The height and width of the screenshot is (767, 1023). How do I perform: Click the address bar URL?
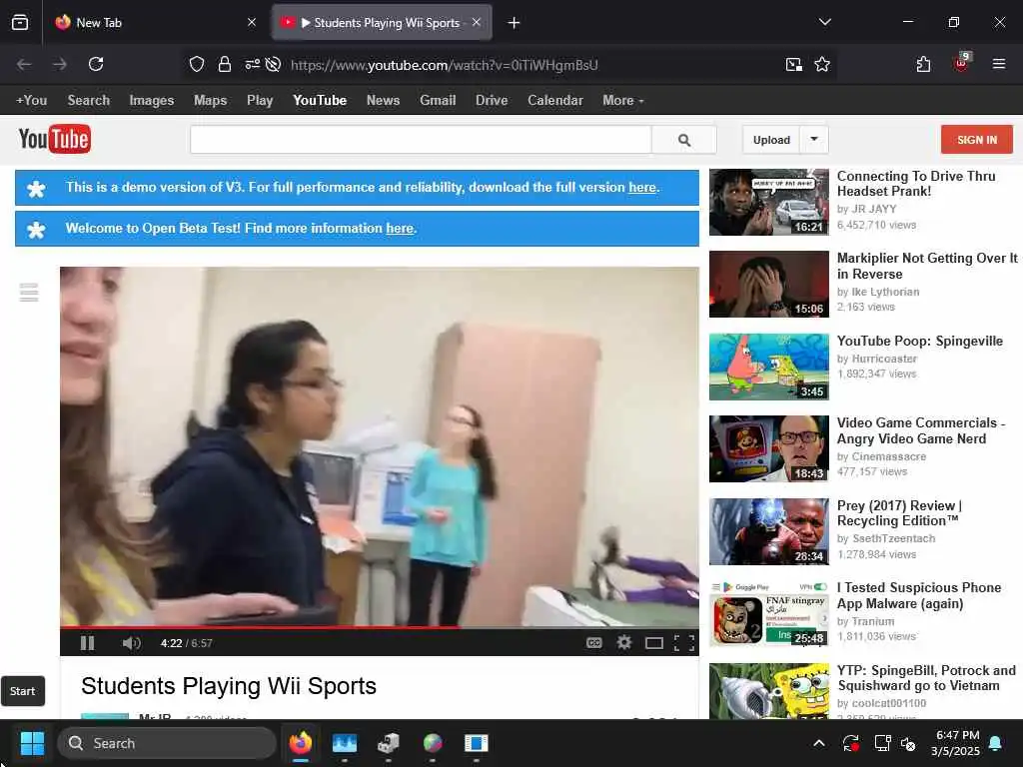445,65
